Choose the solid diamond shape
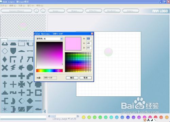 (5, 59)
